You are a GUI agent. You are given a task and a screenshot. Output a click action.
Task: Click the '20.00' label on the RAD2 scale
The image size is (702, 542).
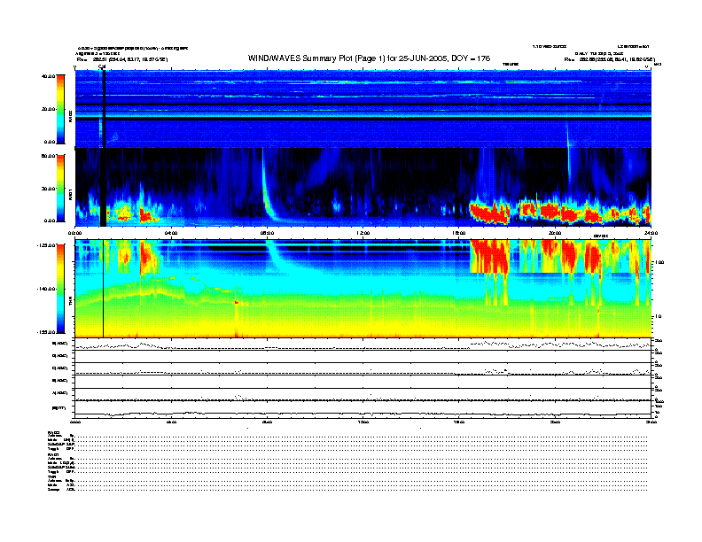click(x=48, y=109)
